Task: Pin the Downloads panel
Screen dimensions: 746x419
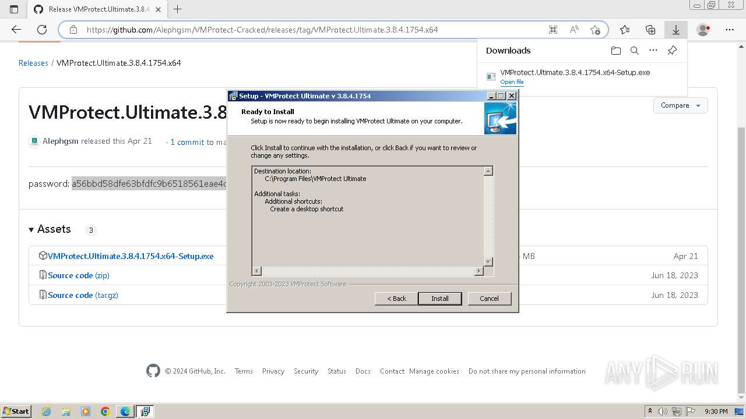Action: 672,51
